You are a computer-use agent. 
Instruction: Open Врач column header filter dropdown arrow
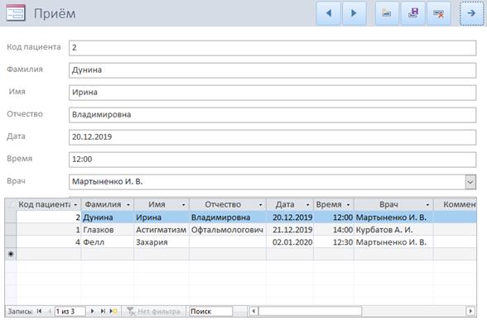(427, 205)
